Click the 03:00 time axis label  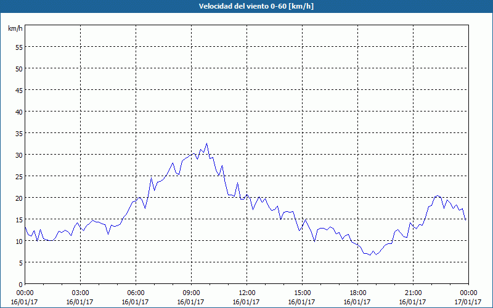(80, 293)
